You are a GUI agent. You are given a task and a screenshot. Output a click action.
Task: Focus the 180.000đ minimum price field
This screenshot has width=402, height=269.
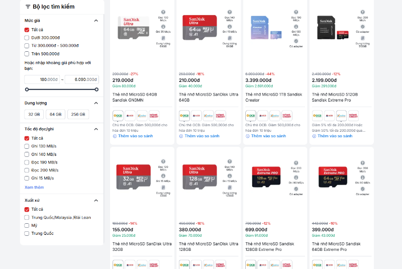pyautogui.click(x=42, y=79)
